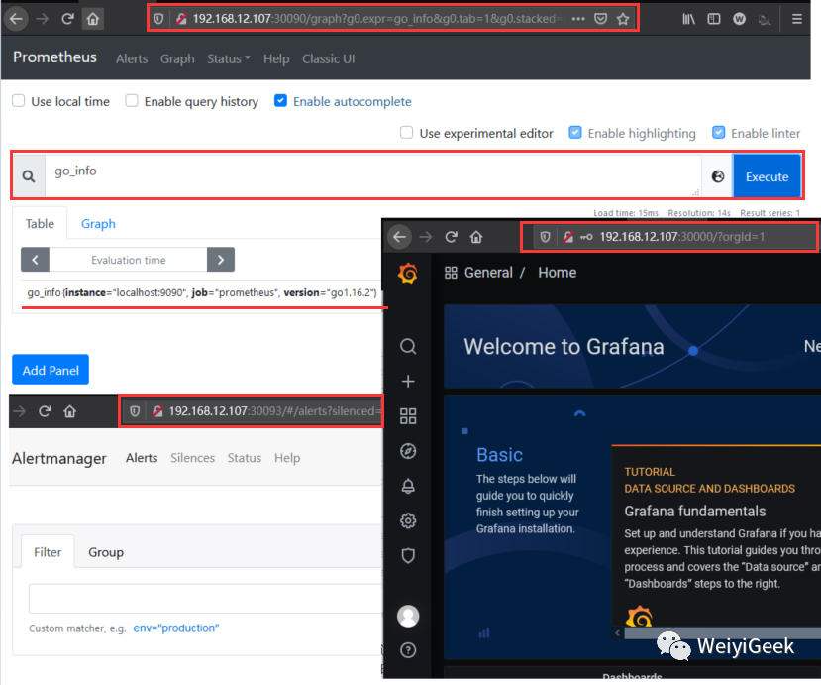Switch to Classic UI

[x=328, y=58]
